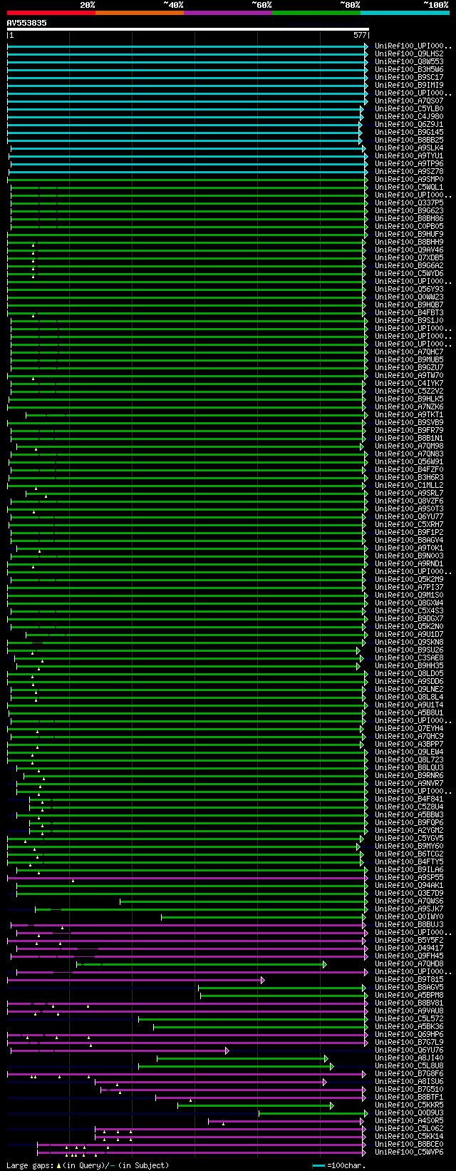This screenshot has width=456, height=1171.
Task: Select hit label UniRef100_A9SP55
Action: point(409,877)
